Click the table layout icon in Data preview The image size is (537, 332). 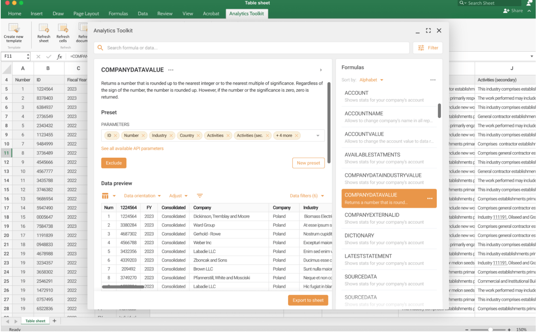point(105,196)
